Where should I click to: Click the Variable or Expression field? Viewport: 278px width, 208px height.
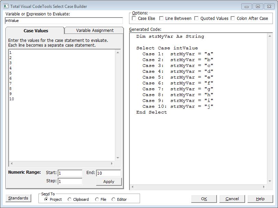(x=64, y=21)
